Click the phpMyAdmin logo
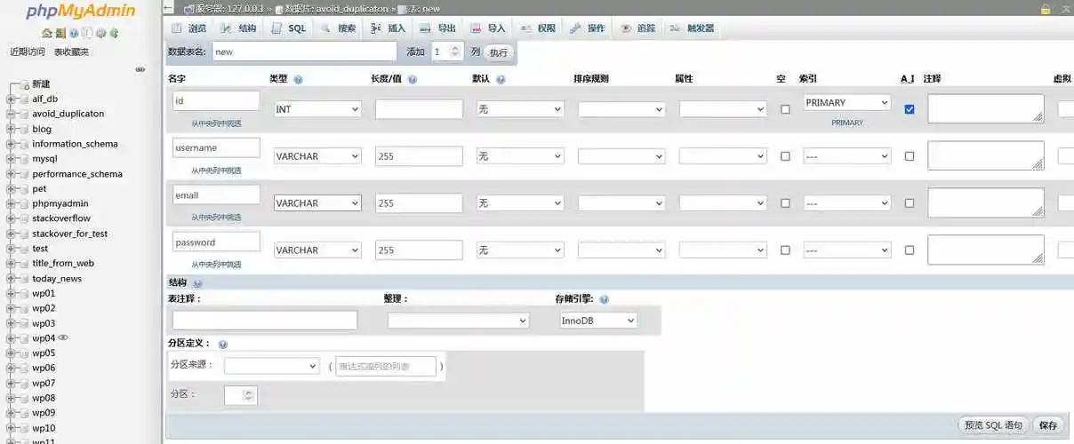Viewport: 1074px width, 444px height. [x=80, y=11]
